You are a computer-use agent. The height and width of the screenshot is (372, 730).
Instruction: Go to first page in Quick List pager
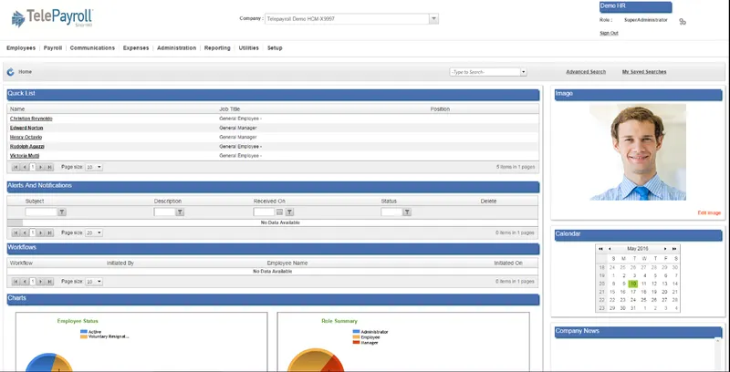(x=16, y=167)
